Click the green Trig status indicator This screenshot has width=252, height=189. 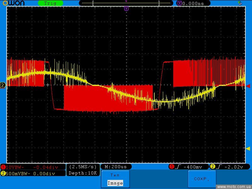click(x=50, y=3)
